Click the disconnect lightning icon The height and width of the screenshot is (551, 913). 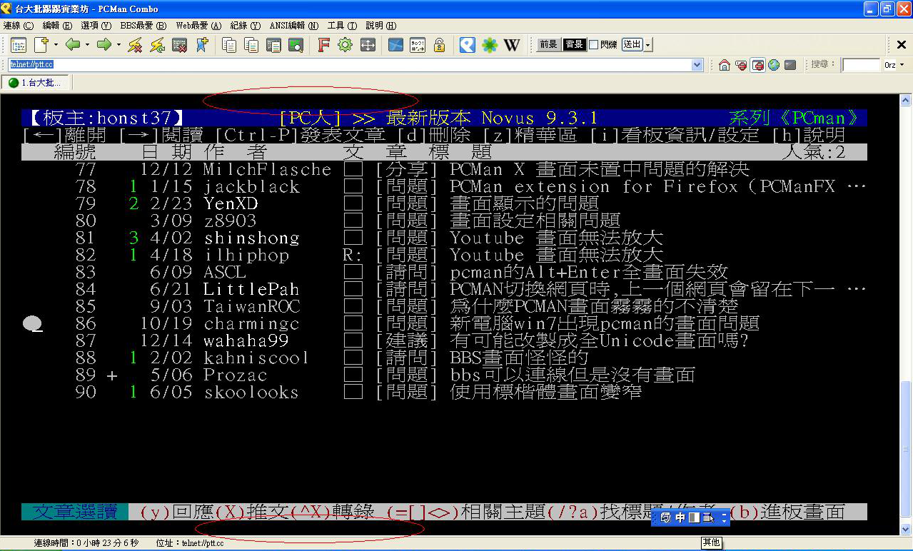click(x=135, y=45)
